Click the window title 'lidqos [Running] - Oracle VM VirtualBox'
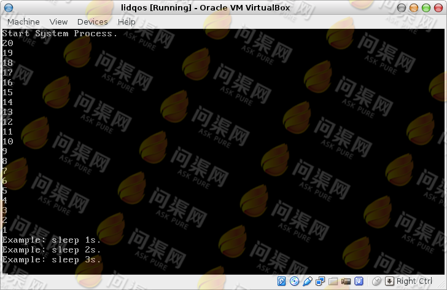The height and width of the screenshot is (290, 447). point(205,8)
